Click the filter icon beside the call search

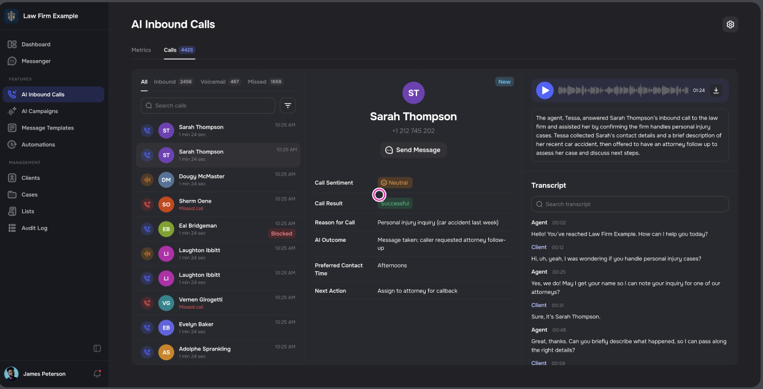(288, 105)
